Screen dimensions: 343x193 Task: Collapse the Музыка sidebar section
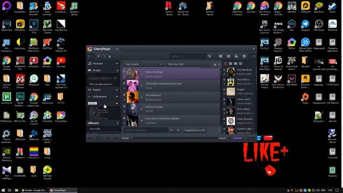(117, 63)
